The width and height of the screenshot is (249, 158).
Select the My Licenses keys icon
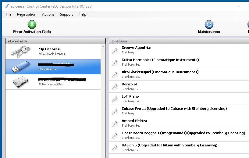[20, 51]
